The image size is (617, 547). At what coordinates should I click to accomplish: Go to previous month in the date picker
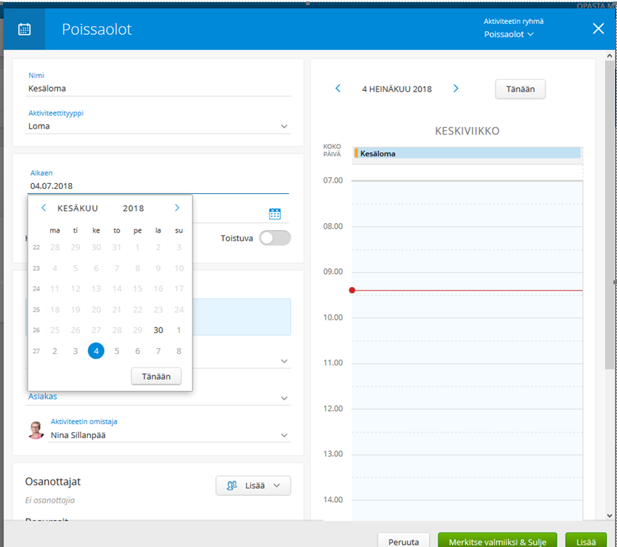(x=44, y=208)
